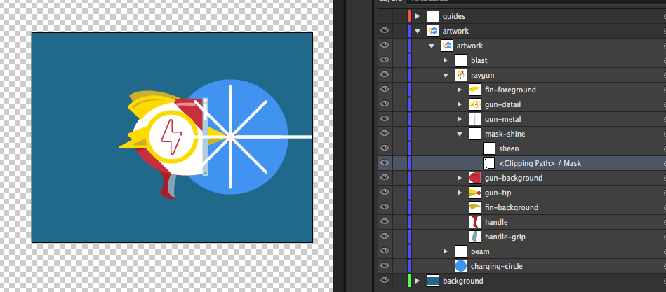Hide the mask-shine group

coord(385,134)
